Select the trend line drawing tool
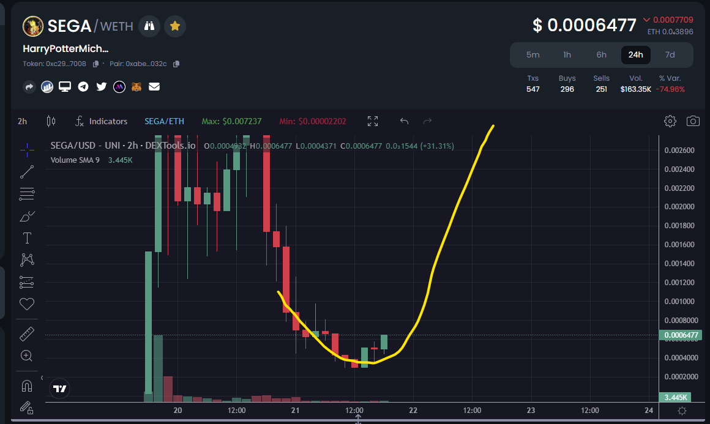The width and height of the screenshot is (710, 424). click(x=27, y=171)
